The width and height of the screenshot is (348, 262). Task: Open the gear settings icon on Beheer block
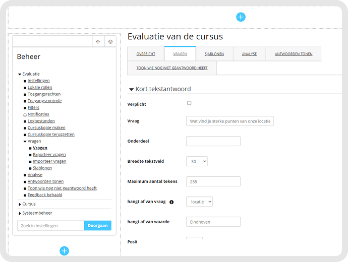pos(110,42)
